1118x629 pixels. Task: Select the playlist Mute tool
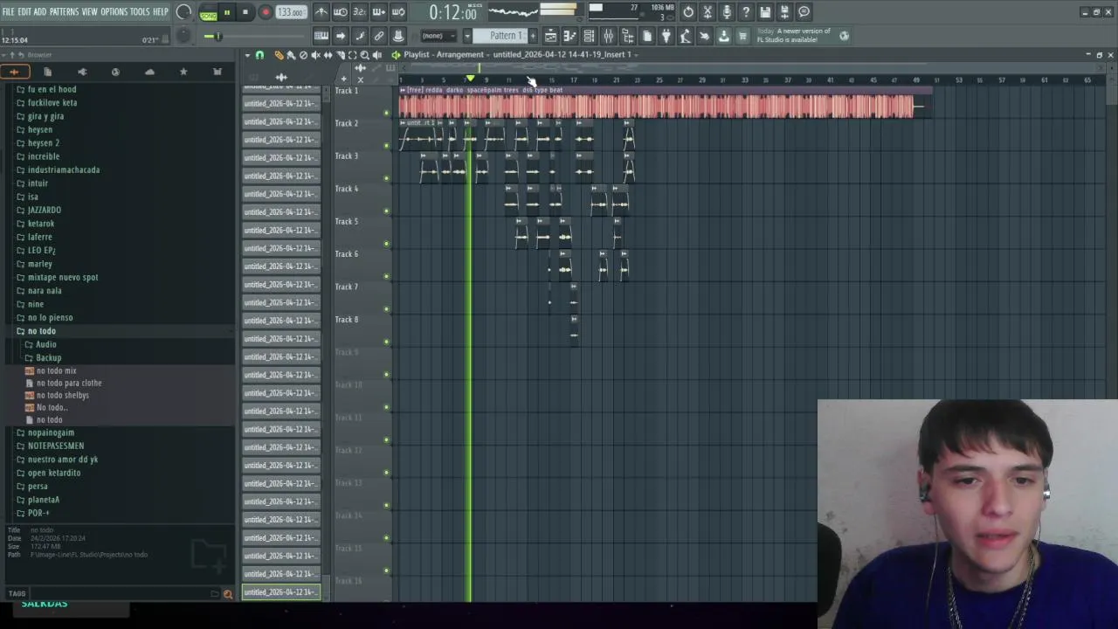pos(315,55)
